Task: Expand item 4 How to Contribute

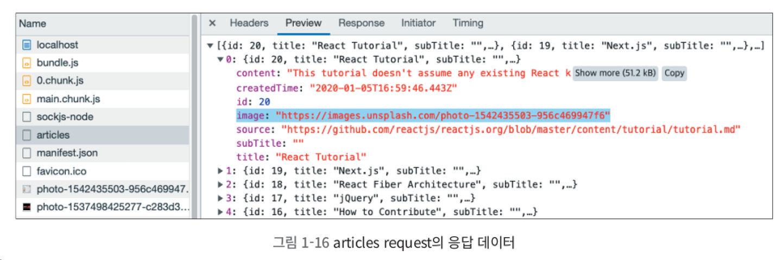Action: tap(220, 212)
